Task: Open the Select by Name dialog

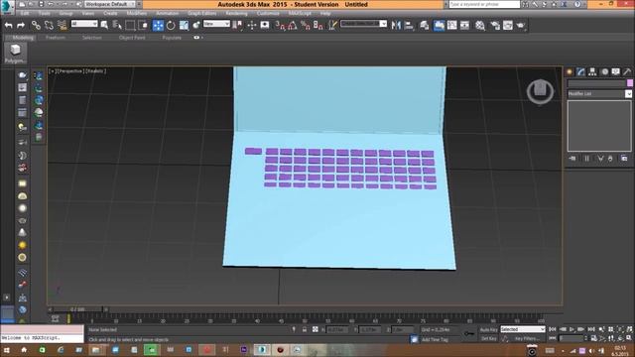Action: click(x=117, y=25)
